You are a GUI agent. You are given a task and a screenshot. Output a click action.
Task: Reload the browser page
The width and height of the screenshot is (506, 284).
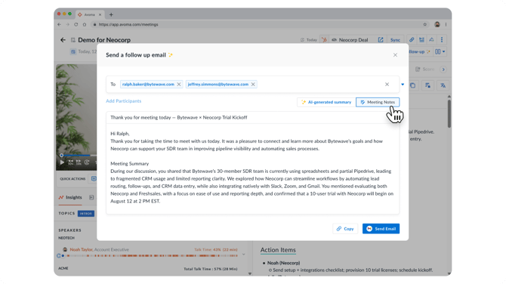pos(76,24)
